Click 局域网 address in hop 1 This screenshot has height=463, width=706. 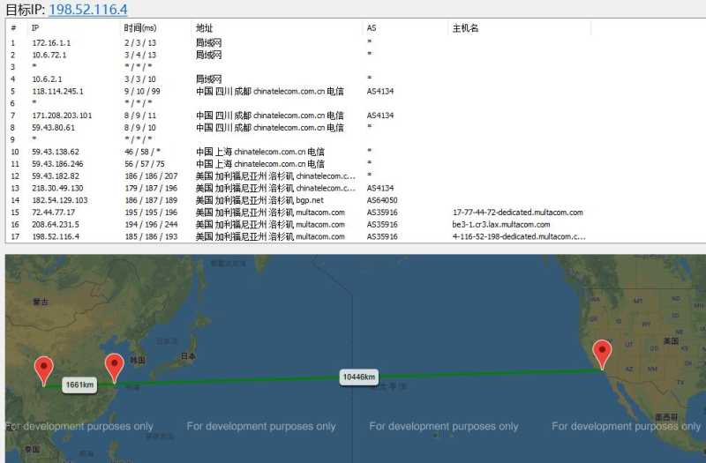click(x=208, y=42)
